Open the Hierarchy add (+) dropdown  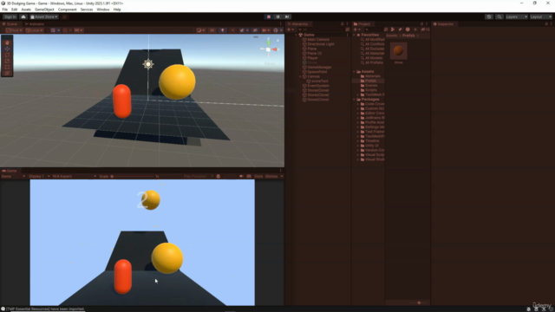click(291, 29)
